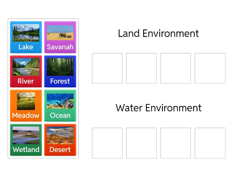The image size is (236, 177).
Task: Click the first empty box under Land Environment
Action: pyautogui.click(x=107, y=68)
